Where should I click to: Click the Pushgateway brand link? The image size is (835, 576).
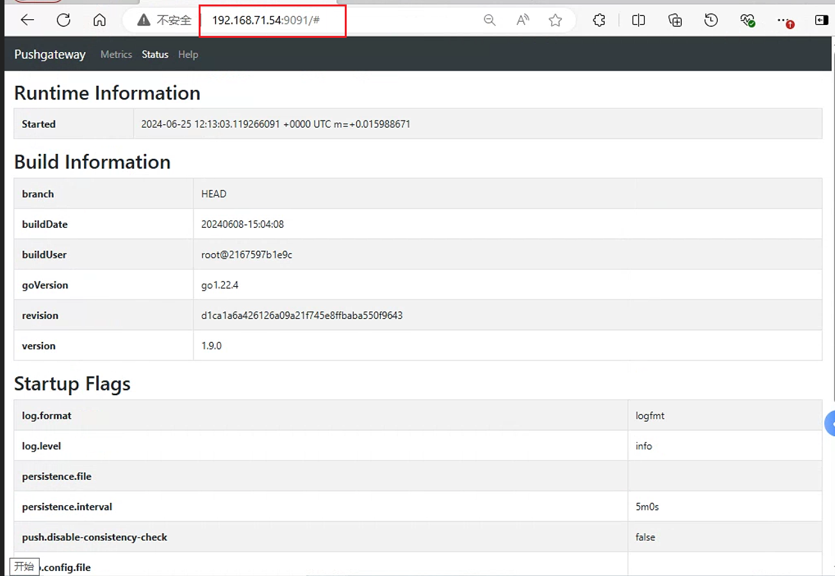(x=50, y=55)
